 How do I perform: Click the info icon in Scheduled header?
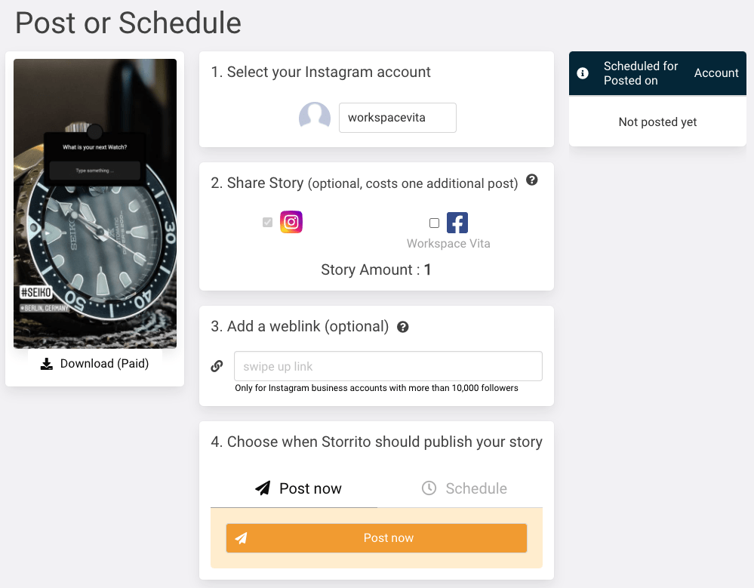pos(583,73)
